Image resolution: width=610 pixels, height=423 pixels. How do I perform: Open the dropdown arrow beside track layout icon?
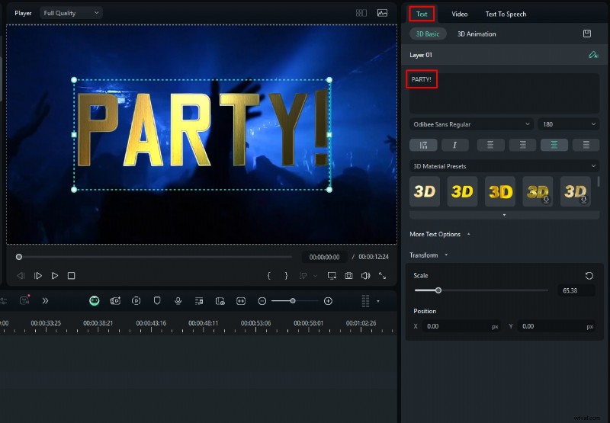tap(378, 301)
